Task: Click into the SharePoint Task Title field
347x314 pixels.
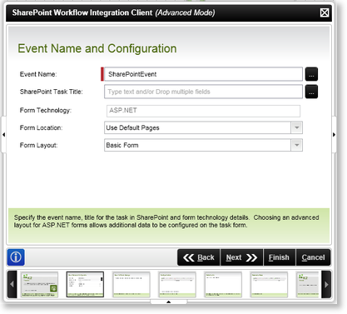Action: pyautogui.click(x=203, y=92)
